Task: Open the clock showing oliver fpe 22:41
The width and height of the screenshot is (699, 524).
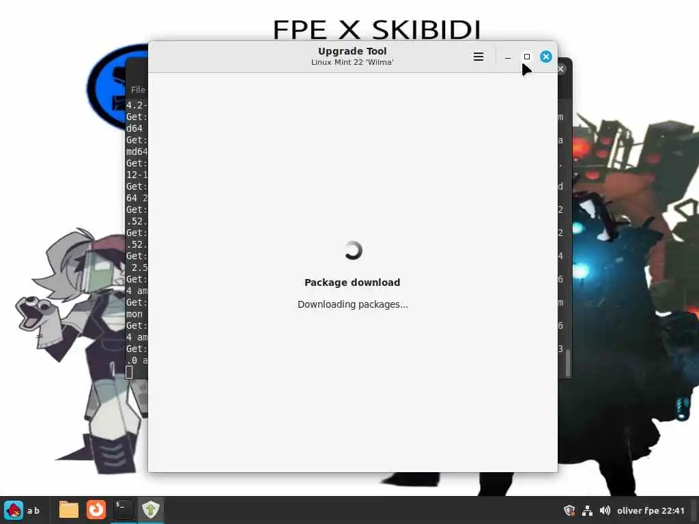Action: coord(651,510)
